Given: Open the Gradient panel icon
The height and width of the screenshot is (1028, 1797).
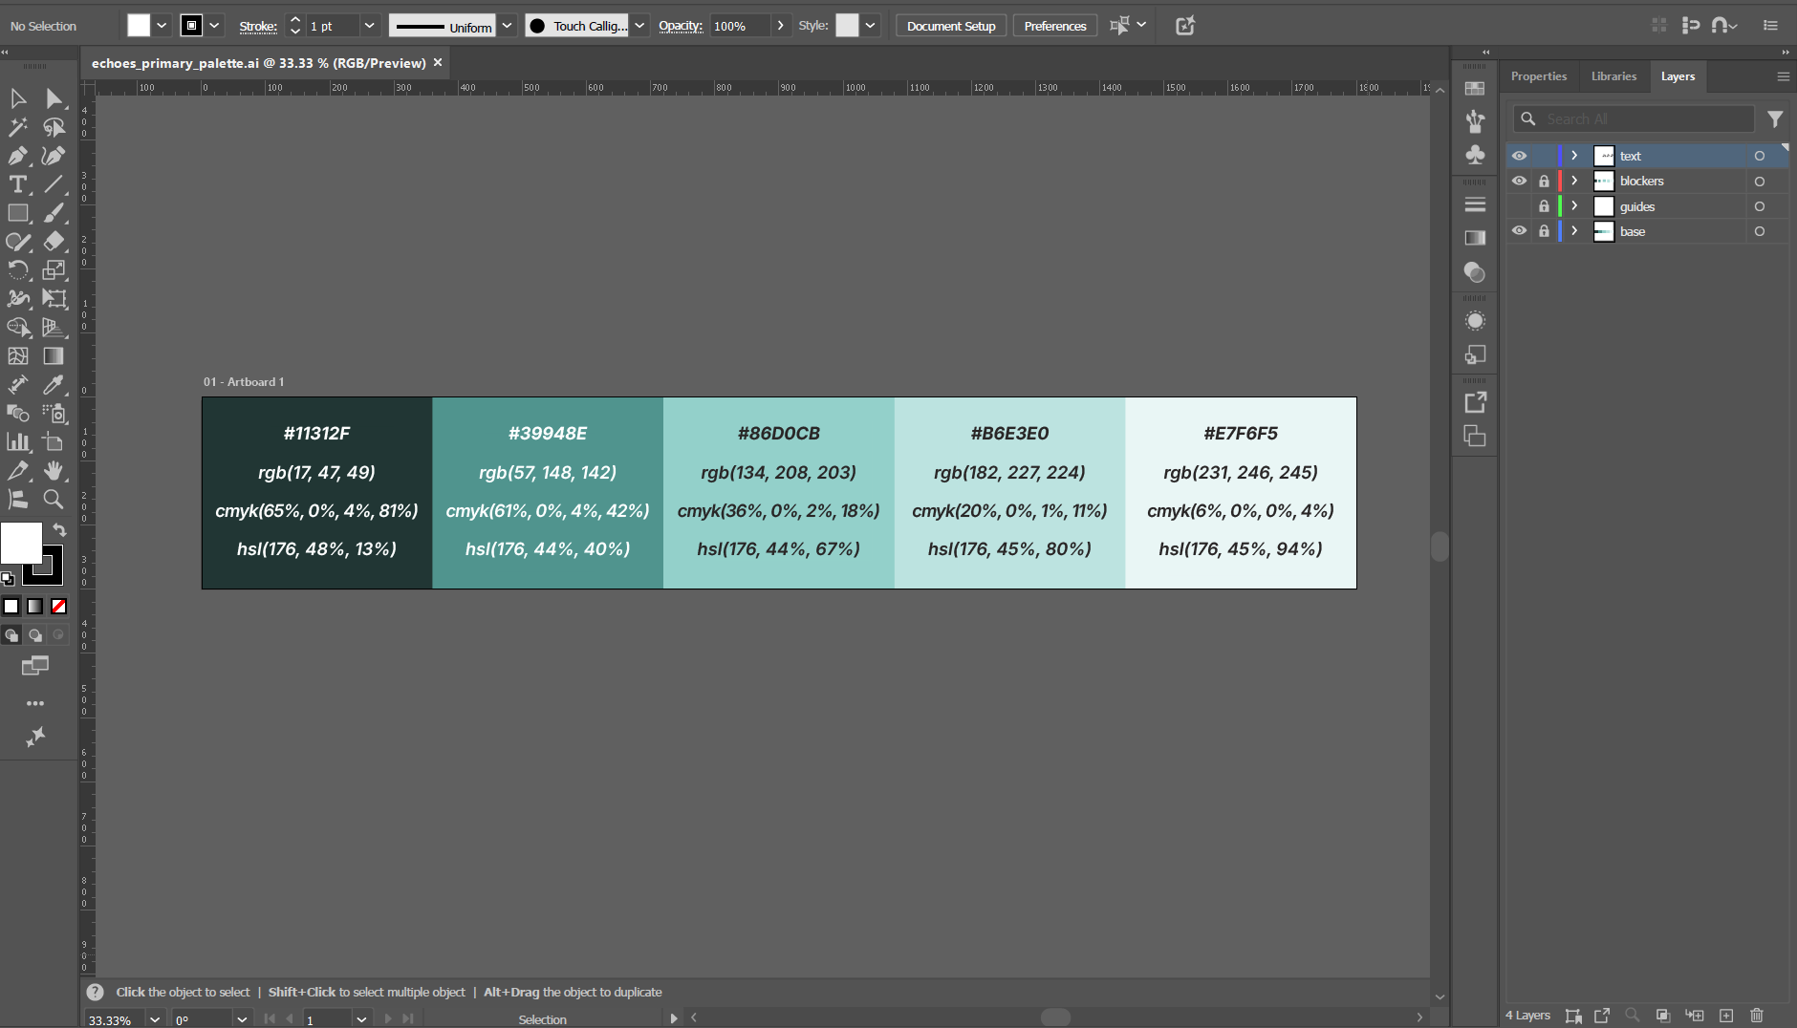Looking at the screenshot, I should [x=1475, y=236].
